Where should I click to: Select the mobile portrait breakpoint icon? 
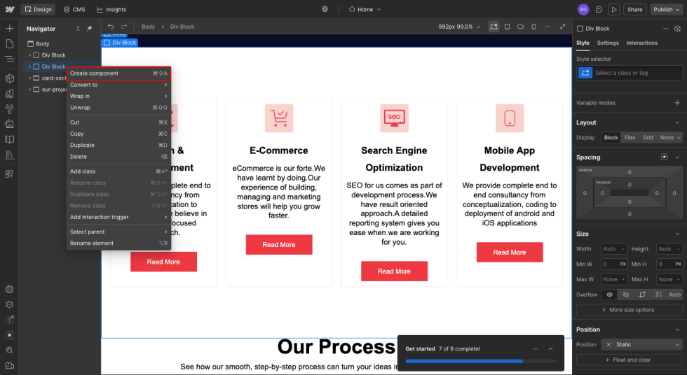pyautogui.click(x=533, y=27)
